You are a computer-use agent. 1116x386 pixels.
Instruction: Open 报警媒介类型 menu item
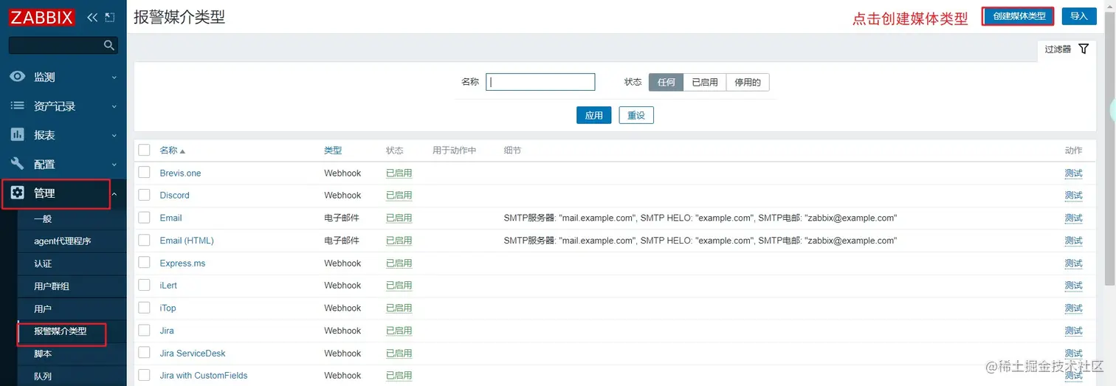pos(61,331)
